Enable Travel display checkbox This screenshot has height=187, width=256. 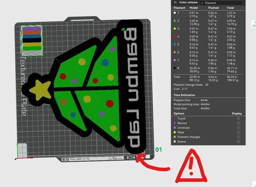[x=238, y=119]
